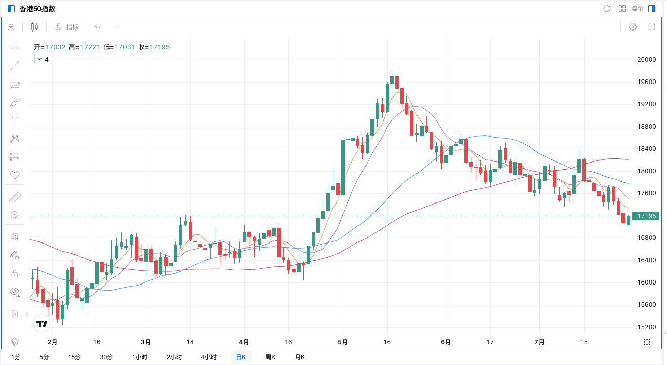Click the 2月 label on time axis
The width and height of the screenshot is (667, 365).
pos(52,342)
